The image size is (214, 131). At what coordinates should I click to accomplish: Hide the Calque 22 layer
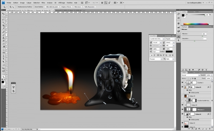(183, 123)
